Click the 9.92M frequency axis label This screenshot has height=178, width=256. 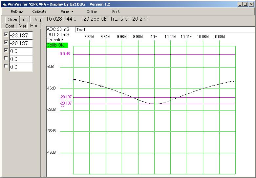coord(89,37)
